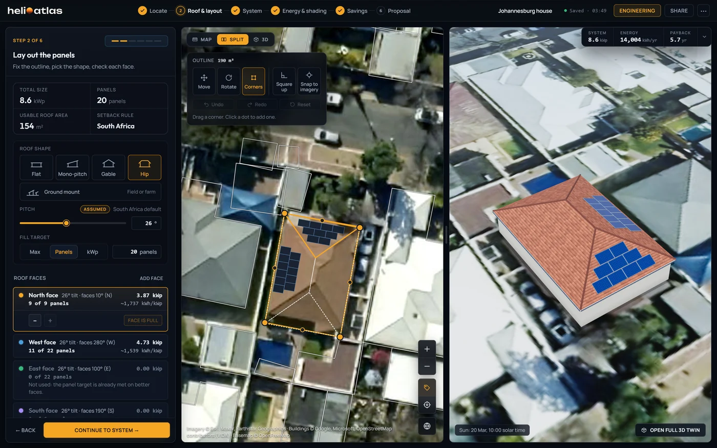Switch to Engineering mode

click(x=637, y=11)
